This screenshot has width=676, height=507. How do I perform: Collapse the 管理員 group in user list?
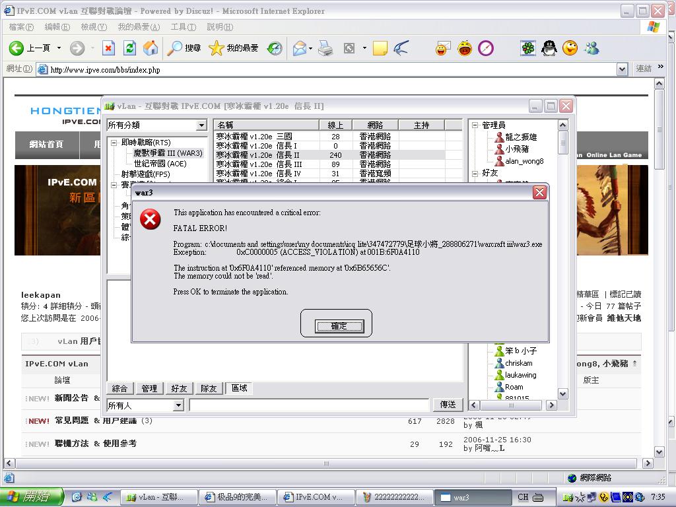pyautogui.click(x=475, y=125)
